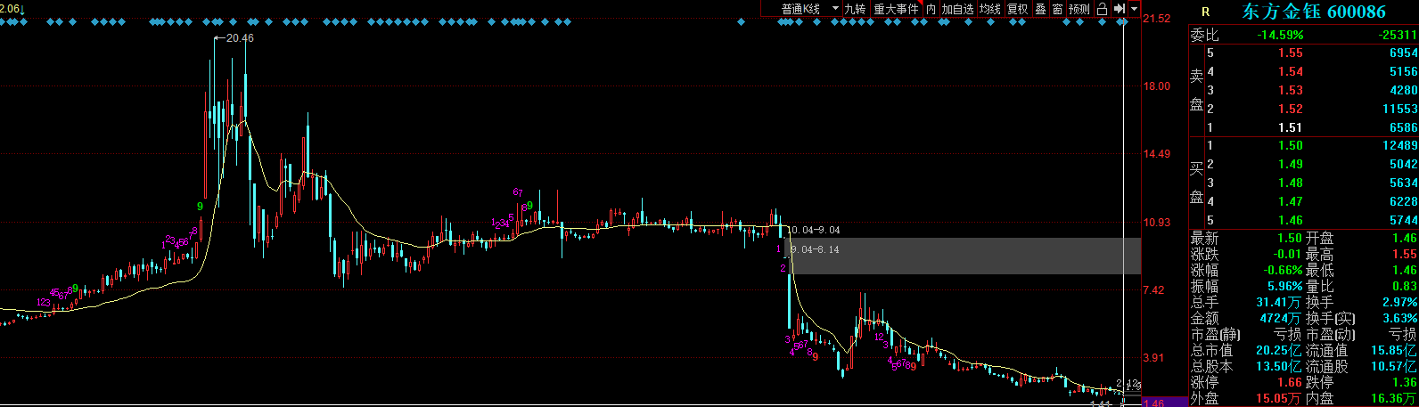
Task: Click the 跌停 limit-down value 1.36
Action: pos(1405,382)
